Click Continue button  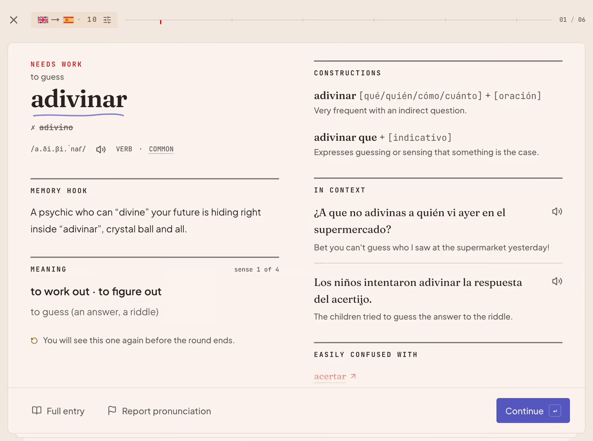click(x=533, y=411)
